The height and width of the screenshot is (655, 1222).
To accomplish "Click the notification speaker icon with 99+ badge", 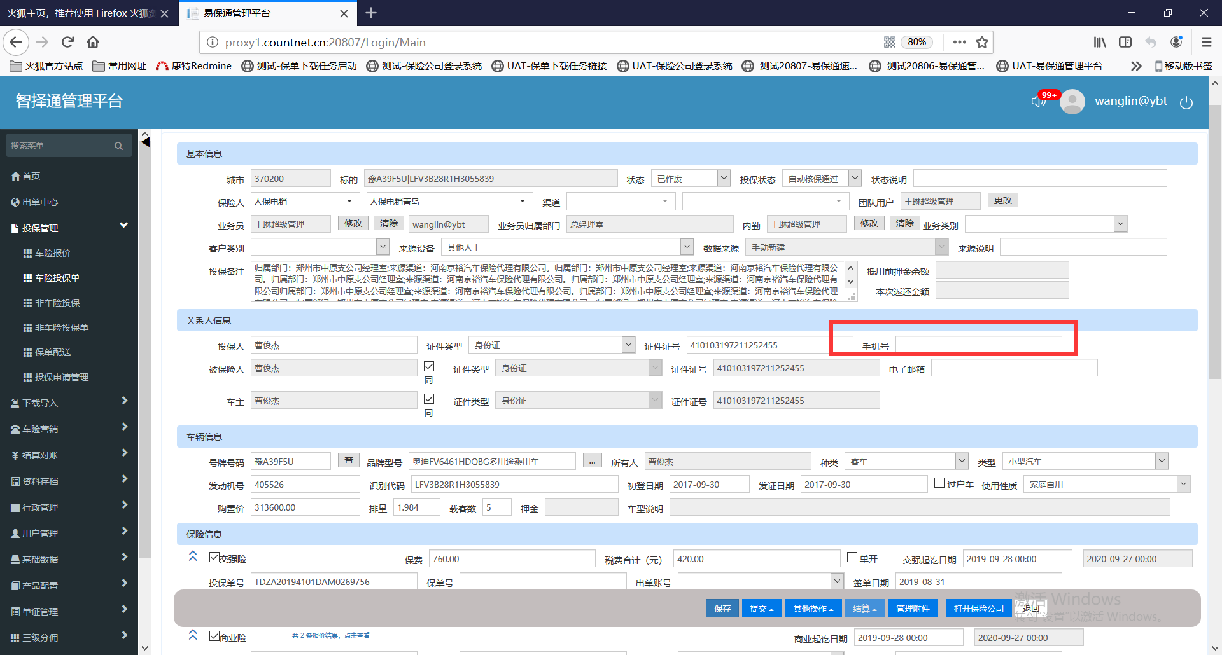I will pos(1039,101).
